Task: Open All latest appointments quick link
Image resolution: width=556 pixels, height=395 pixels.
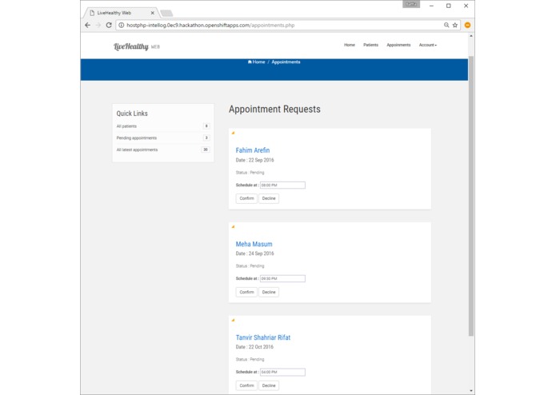Action: (137, 150)
